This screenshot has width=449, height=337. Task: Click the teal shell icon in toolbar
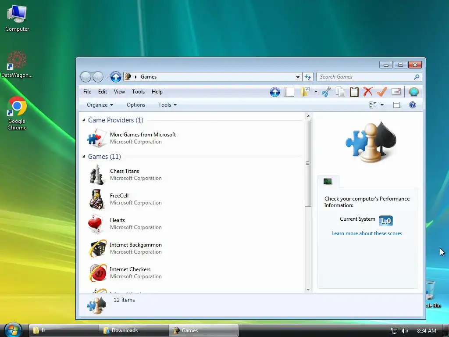(x=414, y=92)
